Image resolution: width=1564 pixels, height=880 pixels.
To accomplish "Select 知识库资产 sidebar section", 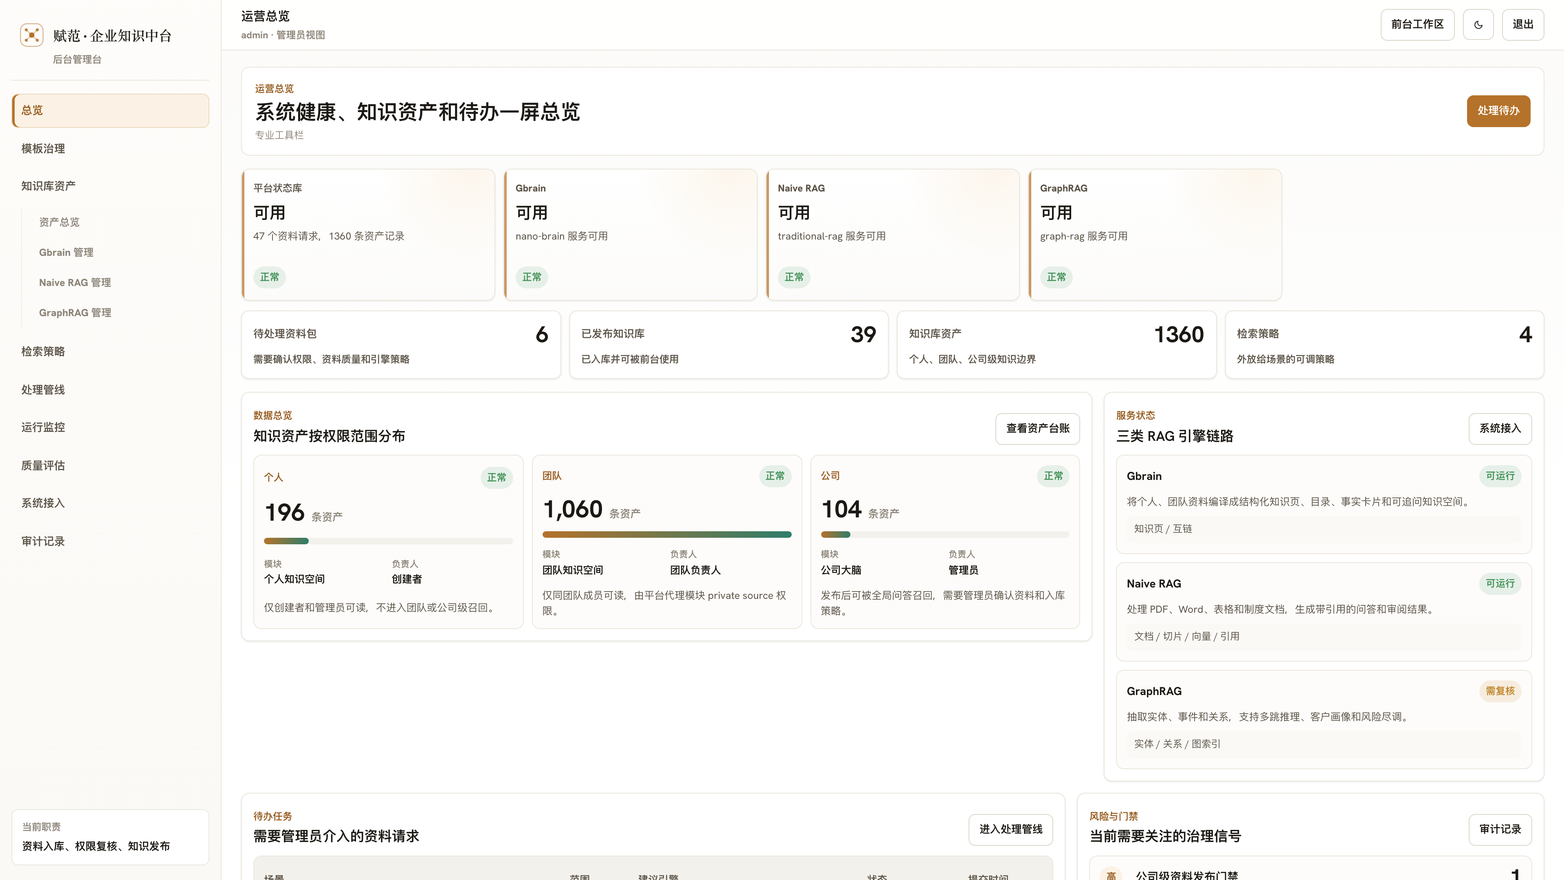I will (x=110, y=186).
